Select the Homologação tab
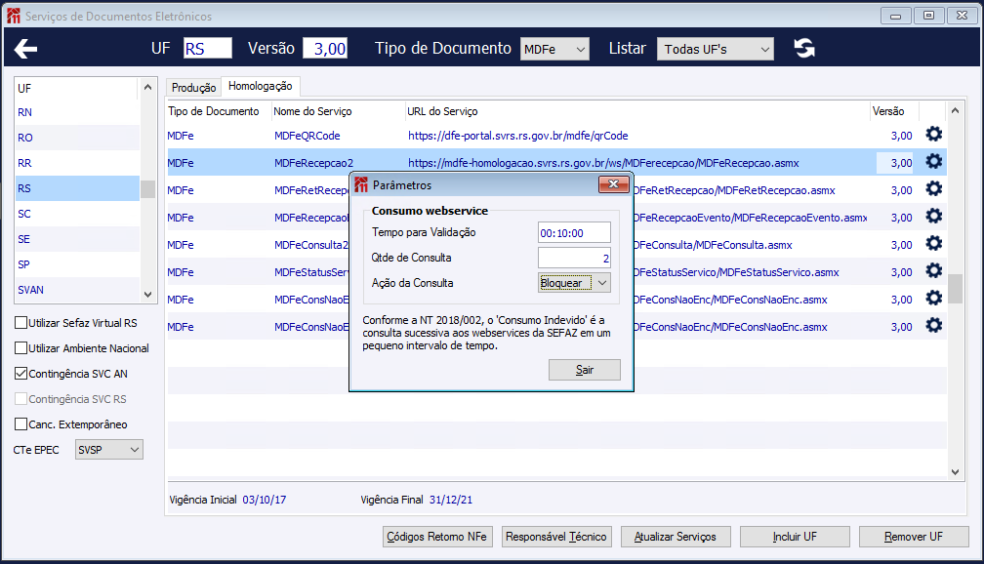984x564 pixels. (x=261, y=86)
